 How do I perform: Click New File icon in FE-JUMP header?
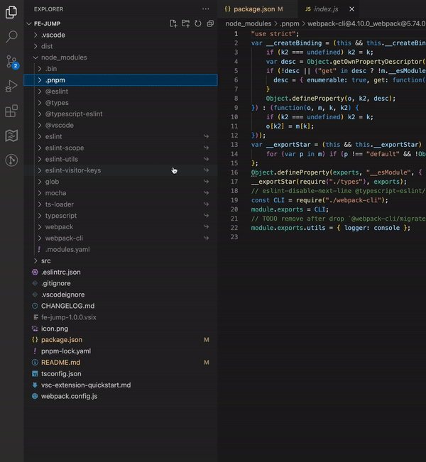[173, 23]
